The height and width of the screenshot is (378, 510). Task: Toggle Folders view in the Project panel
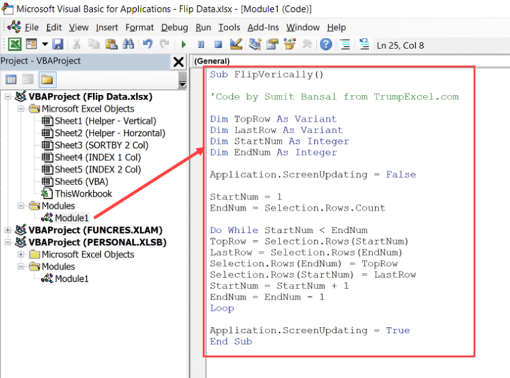pos(47,80)
